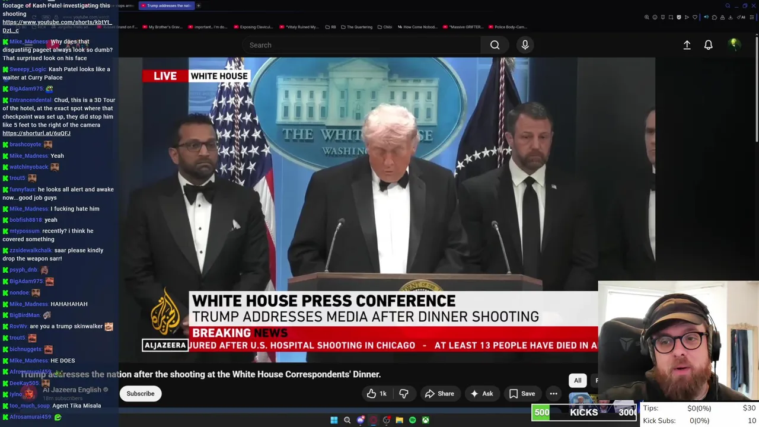Open a new browser tab
Viewport: 759px width, 427px height.
click(x=199, y=5)
